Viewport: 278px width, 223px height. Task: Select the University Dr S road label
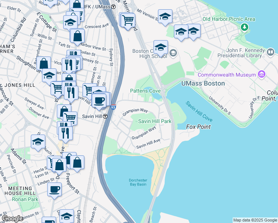(x=220, y=106)
